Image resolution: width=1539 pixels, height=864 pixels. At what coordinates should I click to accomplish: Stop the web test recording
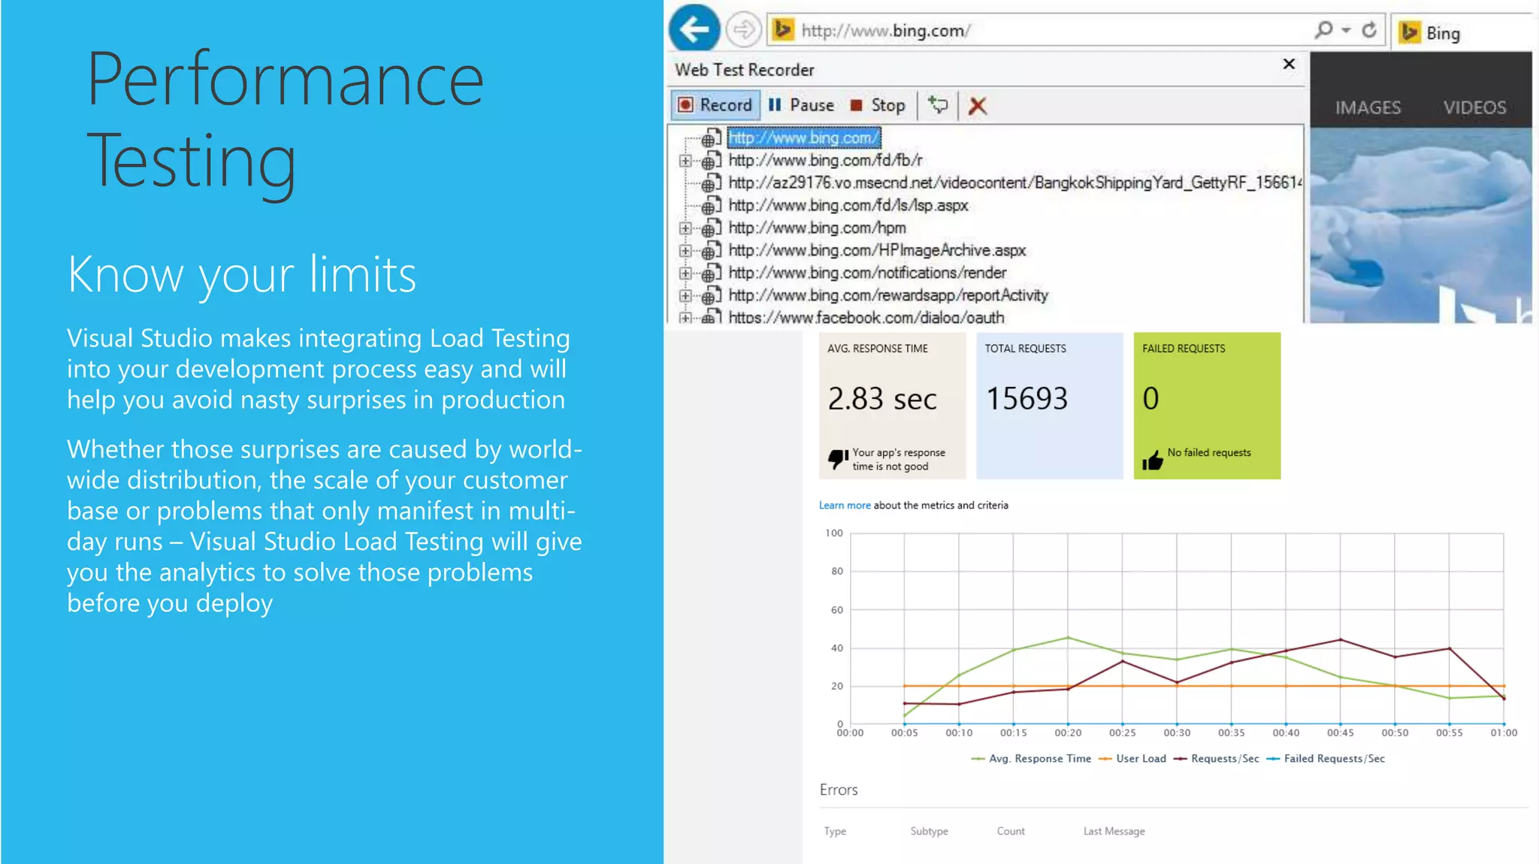click(878, 105)
